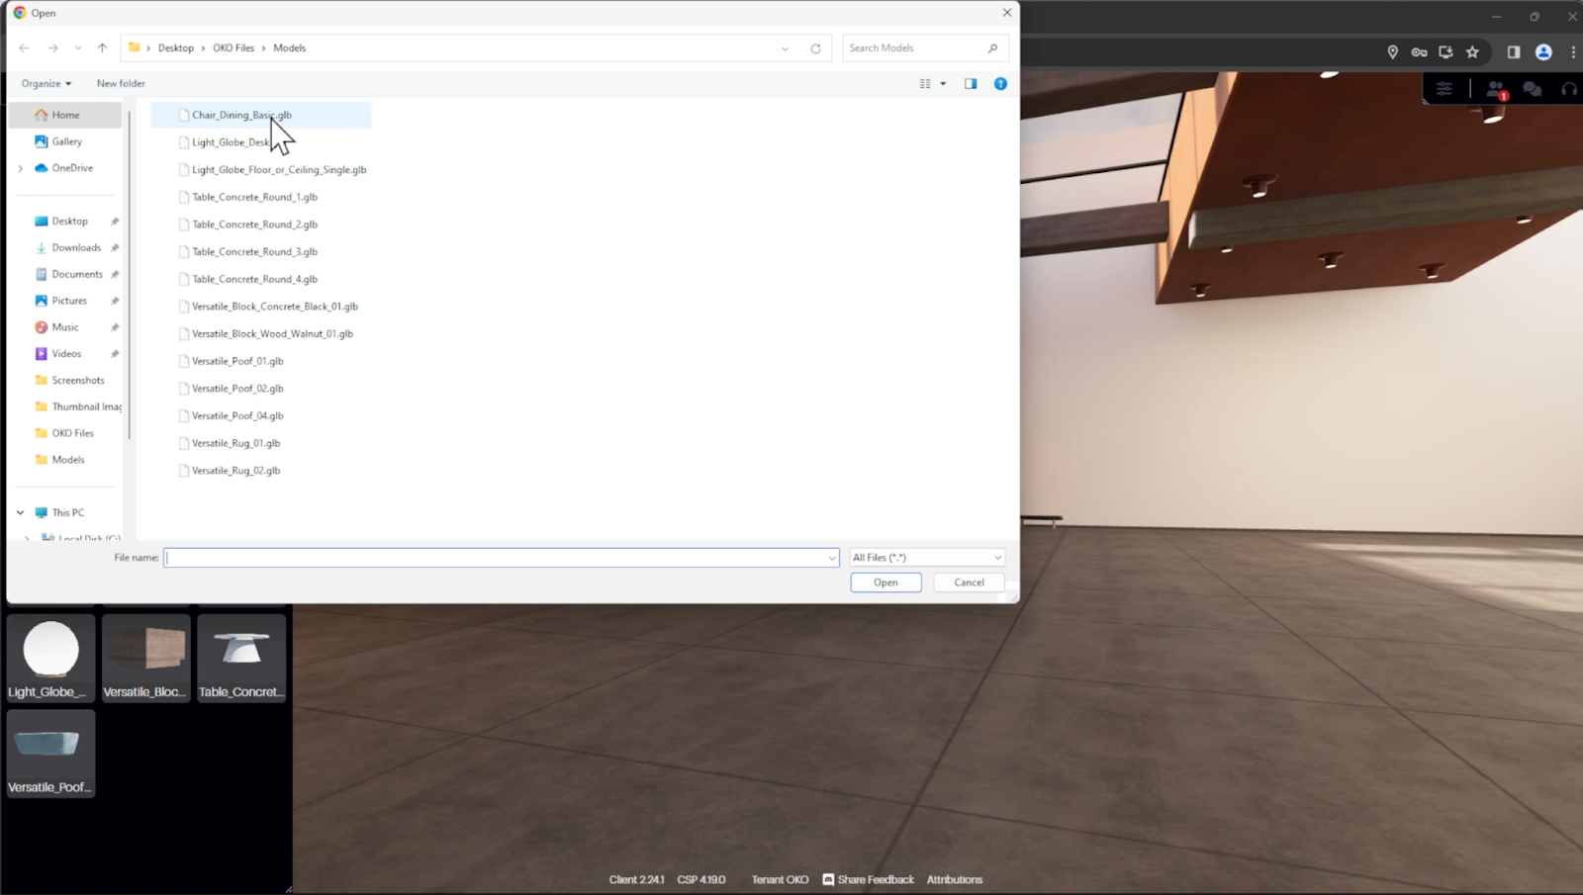This screenshot has height=895, width=1583.
Task: Click the OKO Files breadcrumb segment
Action: tap(233, 48)
